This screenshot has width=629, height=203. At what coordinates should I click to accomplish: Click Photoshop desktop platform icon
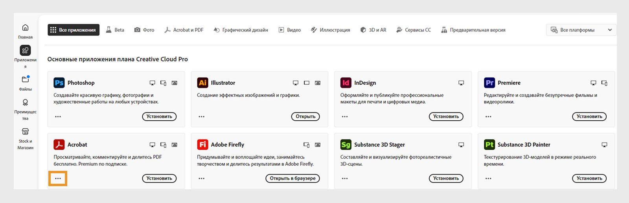(152, 83)
